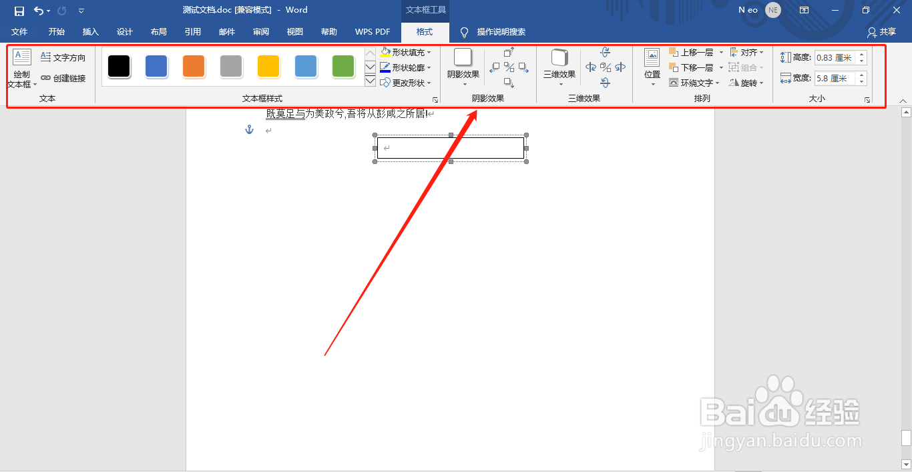912x472 pixels.
Task: Click the nudge shadow up icon
Action: (509, 52)
